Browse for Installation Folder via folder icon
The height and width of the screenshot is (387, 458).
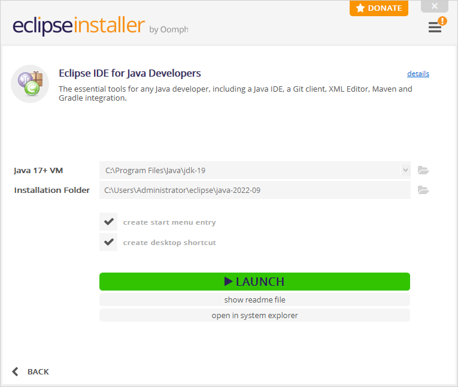pyautogui.click(x=423, y=190)
